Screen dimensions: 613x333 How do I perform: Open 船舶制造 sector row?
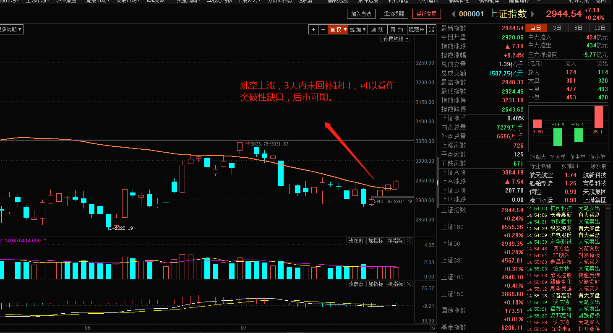568,183
